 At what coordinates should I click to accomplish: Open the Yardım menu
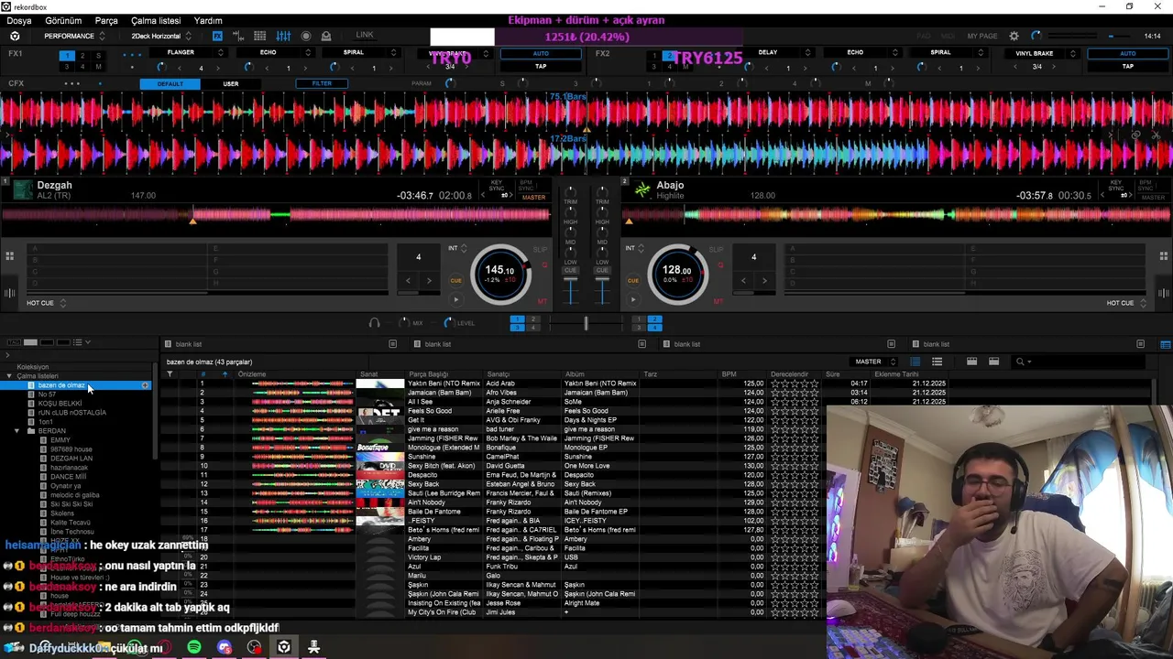[208, 20]
